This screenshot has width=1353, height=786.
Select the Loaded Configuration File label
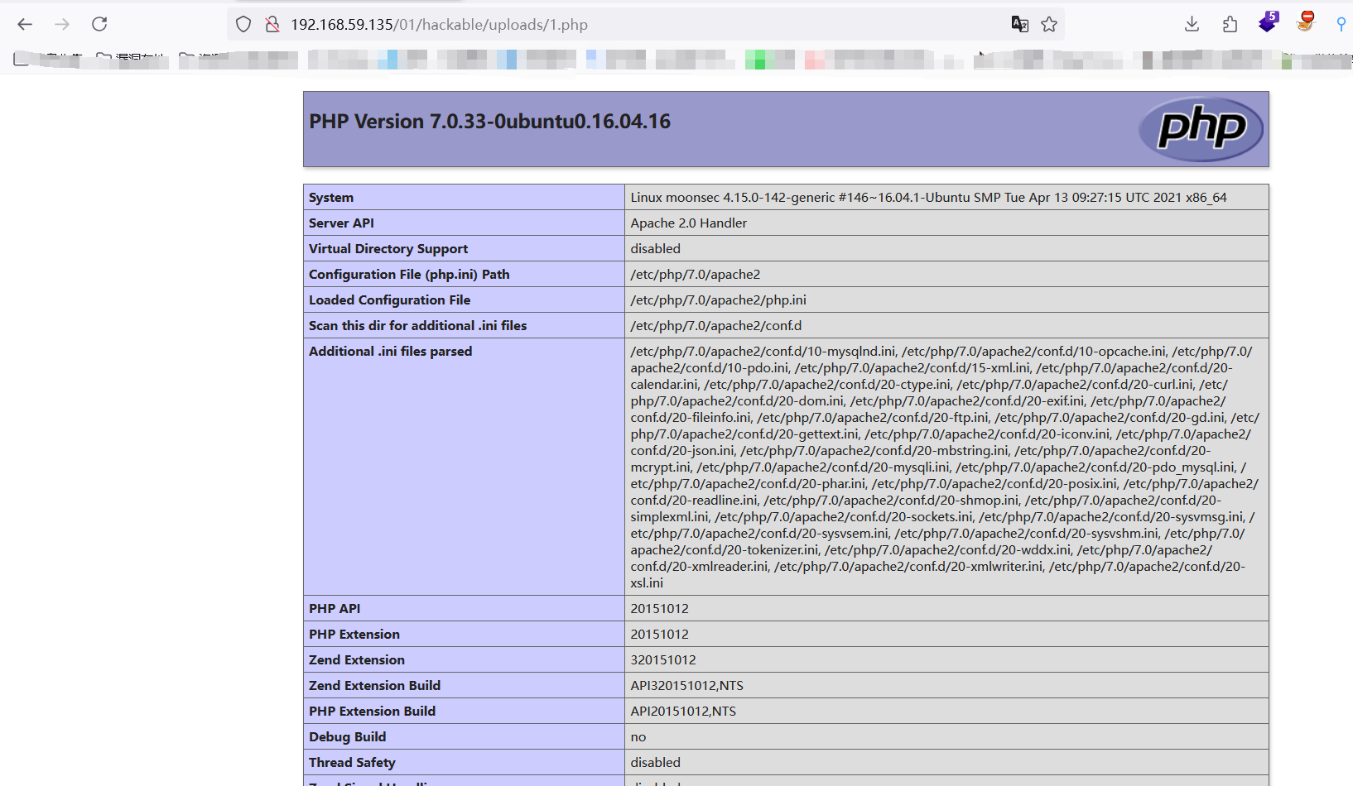pos(389,300)
